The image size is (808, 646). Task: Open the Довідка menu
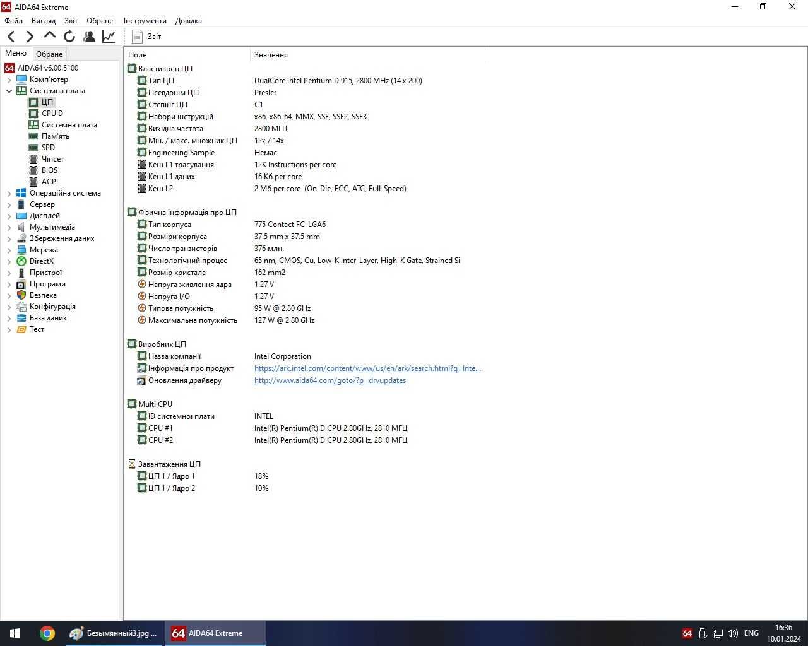[x=189, y=21]
